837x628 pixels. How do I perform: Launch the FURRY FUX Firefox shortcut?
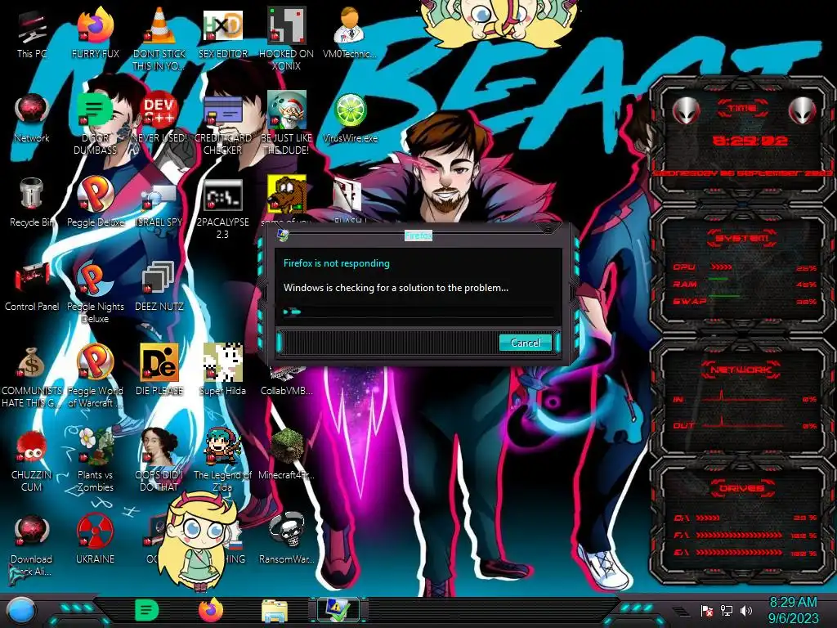(x=95, y=33)
